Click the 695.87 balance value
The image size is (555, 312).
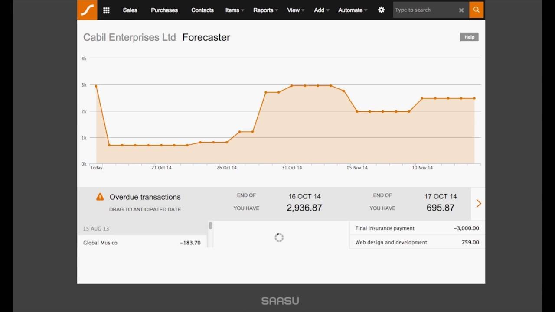click(x=441, y=208)
